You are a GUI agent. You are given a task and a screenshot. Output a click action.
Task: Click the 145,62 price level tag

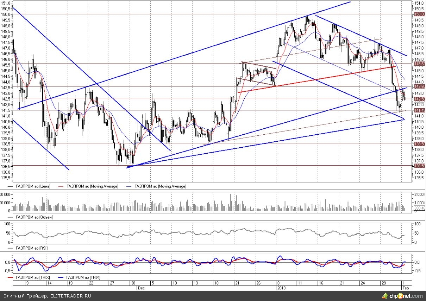(419, 64)
